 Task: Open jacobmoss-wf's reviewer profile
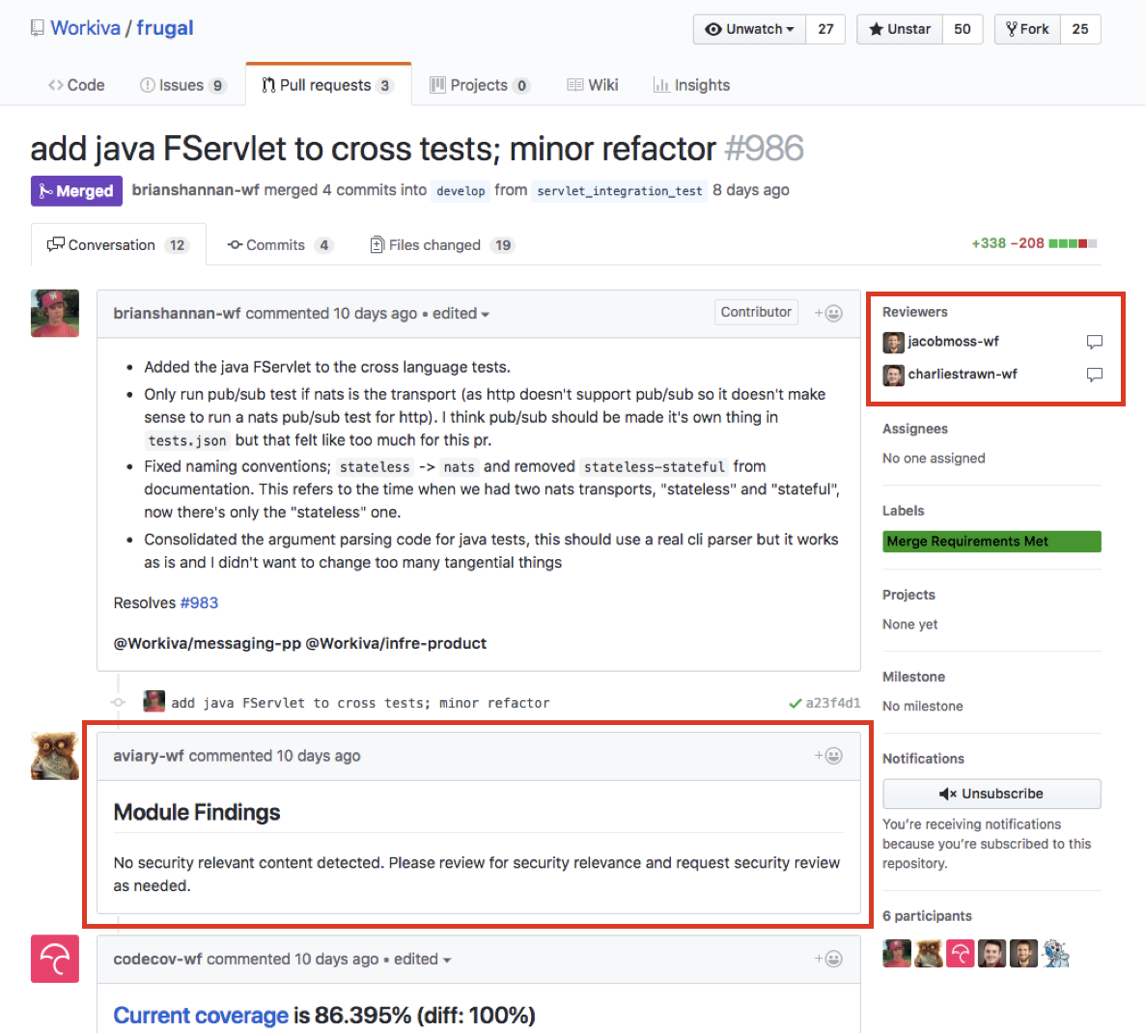coord(953,342)
